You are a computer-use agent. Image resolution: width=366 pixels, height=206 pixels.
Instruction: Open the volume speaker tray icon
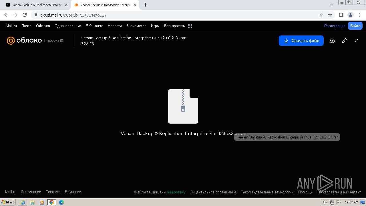coord(325,202)
